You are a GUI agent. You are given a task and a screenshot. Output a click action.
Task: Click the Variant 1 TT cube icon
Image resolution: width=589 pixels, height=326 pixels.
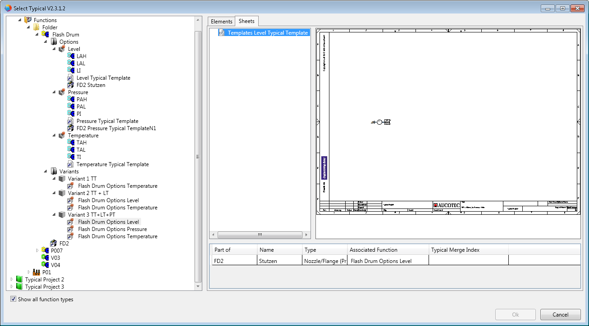(62, 179)
